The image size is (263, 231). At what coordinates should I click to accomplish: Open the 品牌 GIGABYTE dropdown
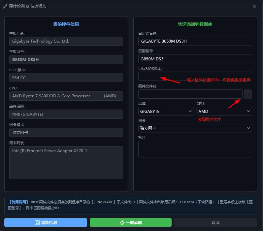pyautogui.click(x=166, y=111)
